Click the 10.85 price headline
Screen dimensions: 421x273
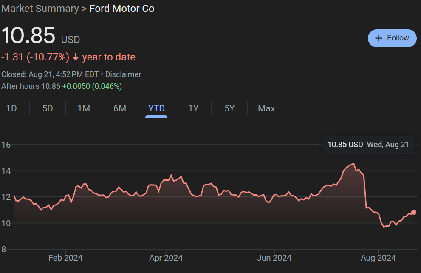[28, 35]
